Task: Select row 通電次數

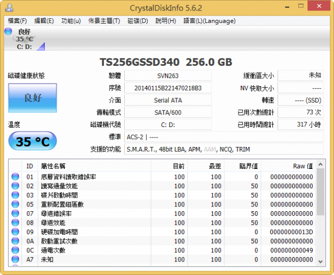Action: coord(163,250)
